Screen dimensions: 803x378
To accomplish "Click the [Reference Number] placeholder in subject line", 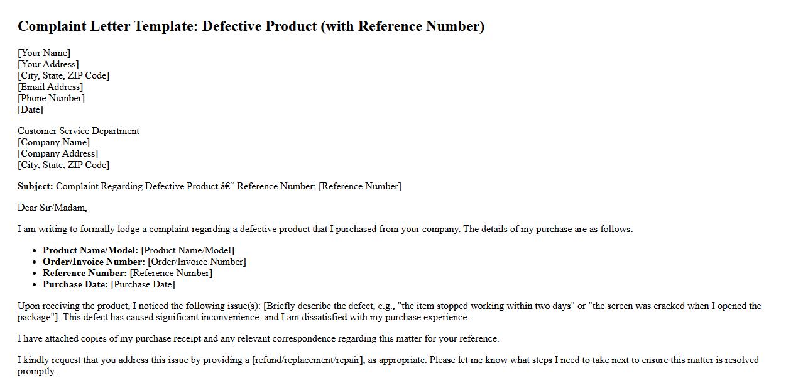I will tap(360, 186).
